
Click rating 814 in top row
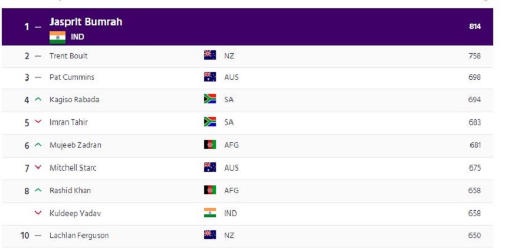(x=474, y=27)
